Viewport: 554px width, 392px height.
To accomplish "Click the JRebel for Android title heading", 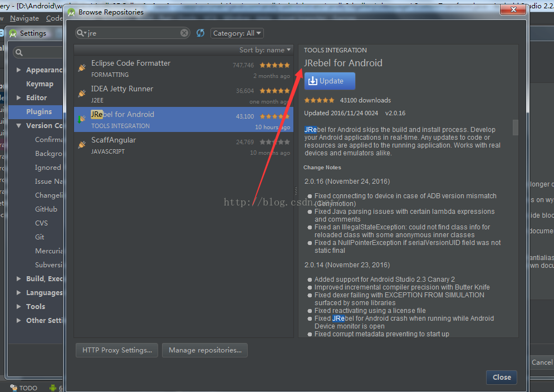I will tap(343, 63).
